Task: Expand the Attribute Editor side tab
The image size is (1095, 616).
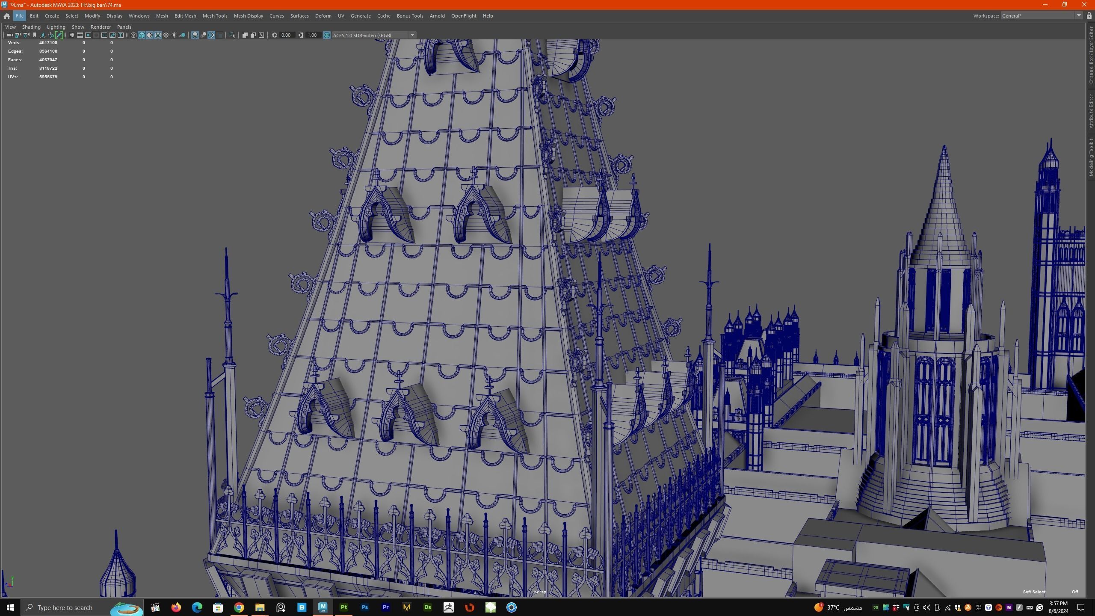Action: (x=1091, y=111)
